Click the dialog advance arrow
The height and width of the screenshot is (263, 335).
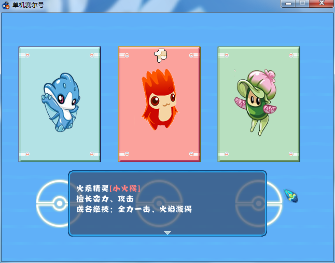[167, 232]
